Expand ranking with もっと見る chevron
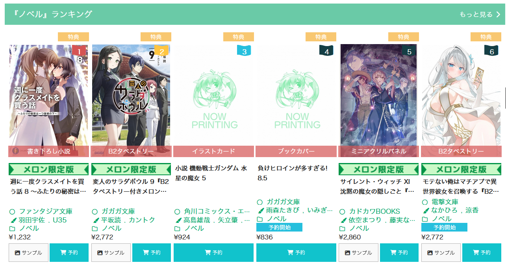506x265 pixels. [498, 15]
